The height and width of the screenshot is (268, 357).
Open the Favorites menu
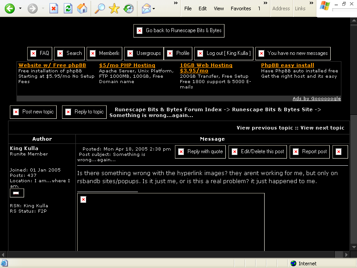241,8
